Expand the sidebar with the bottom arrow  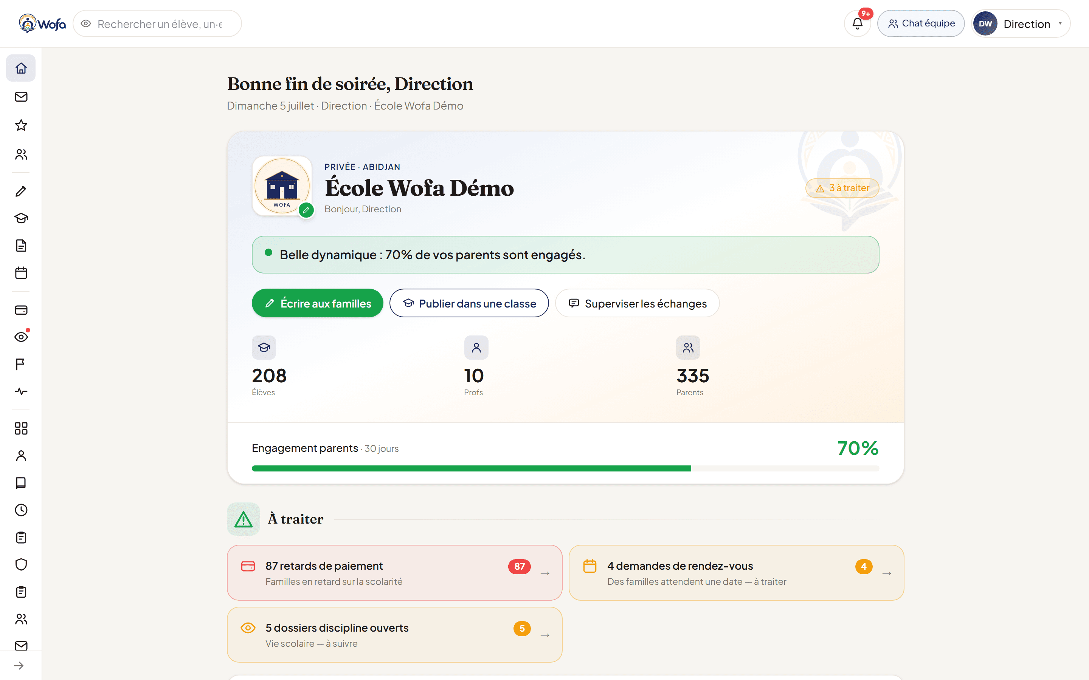coord(19,666)
